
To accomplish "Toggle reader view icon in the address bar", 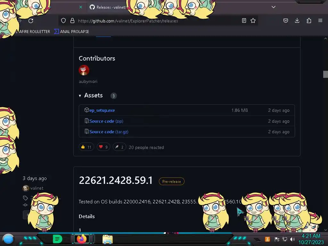I will point(244,20).
